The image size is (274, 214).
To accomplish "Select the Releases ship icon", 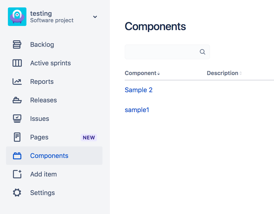I will 17,100.
